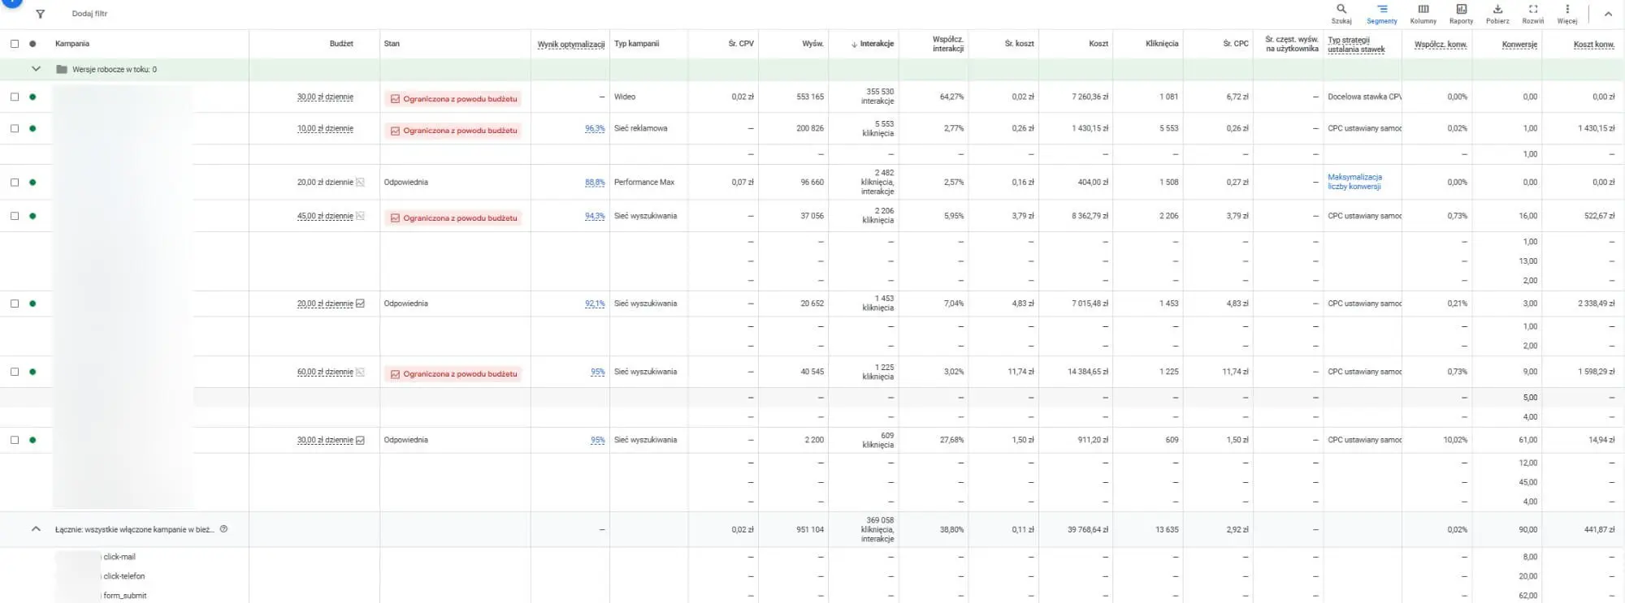
Task: Sort by the Koszt column header
Action: click(x=1098, y=44)
